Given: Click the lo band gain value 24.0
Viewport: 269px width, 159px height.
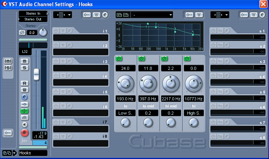Looking at the screenshot, I should coord(125,68).
